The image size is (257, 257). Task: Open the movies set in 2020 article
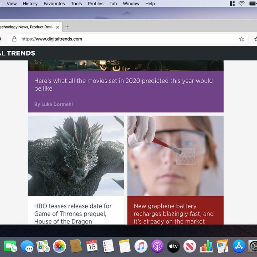[124, 85]
